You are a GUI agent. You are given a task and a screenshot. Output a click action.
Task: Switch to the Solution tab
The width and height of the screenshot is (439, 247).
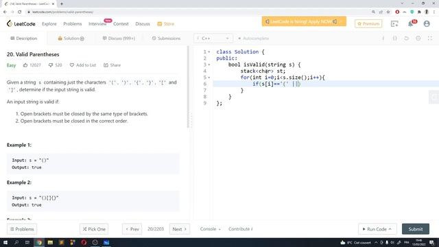tap(71, 38)
